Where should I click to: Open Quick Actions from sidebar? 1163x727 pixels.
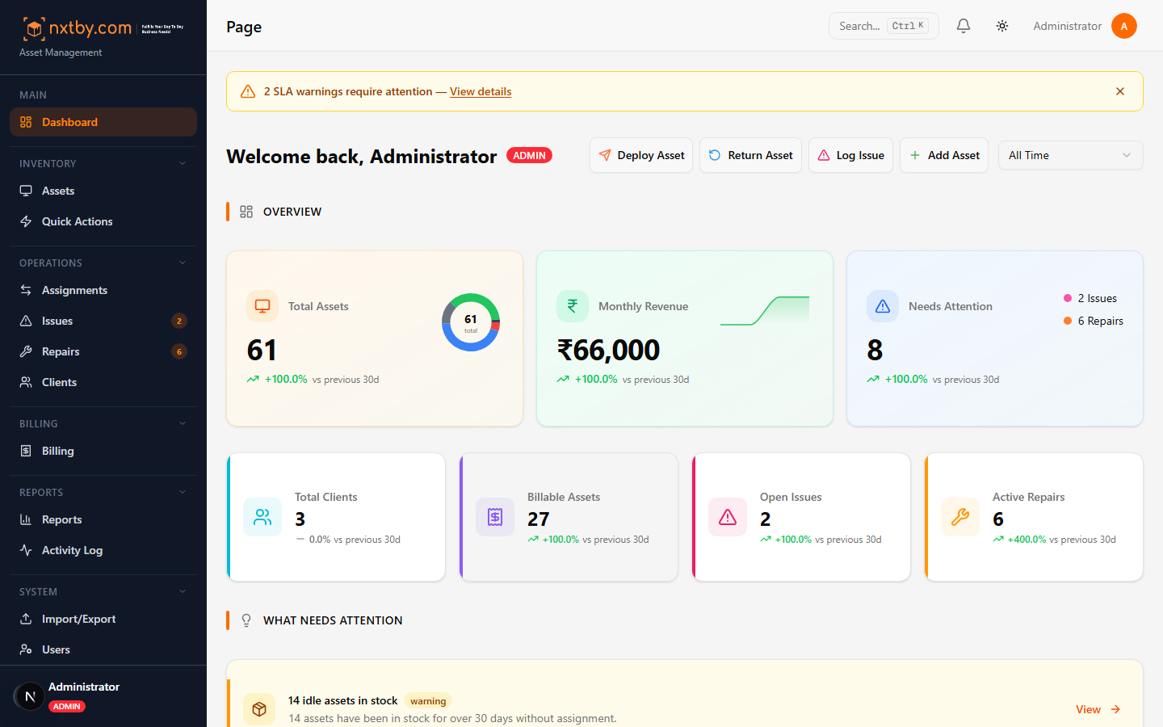[77, 221]
